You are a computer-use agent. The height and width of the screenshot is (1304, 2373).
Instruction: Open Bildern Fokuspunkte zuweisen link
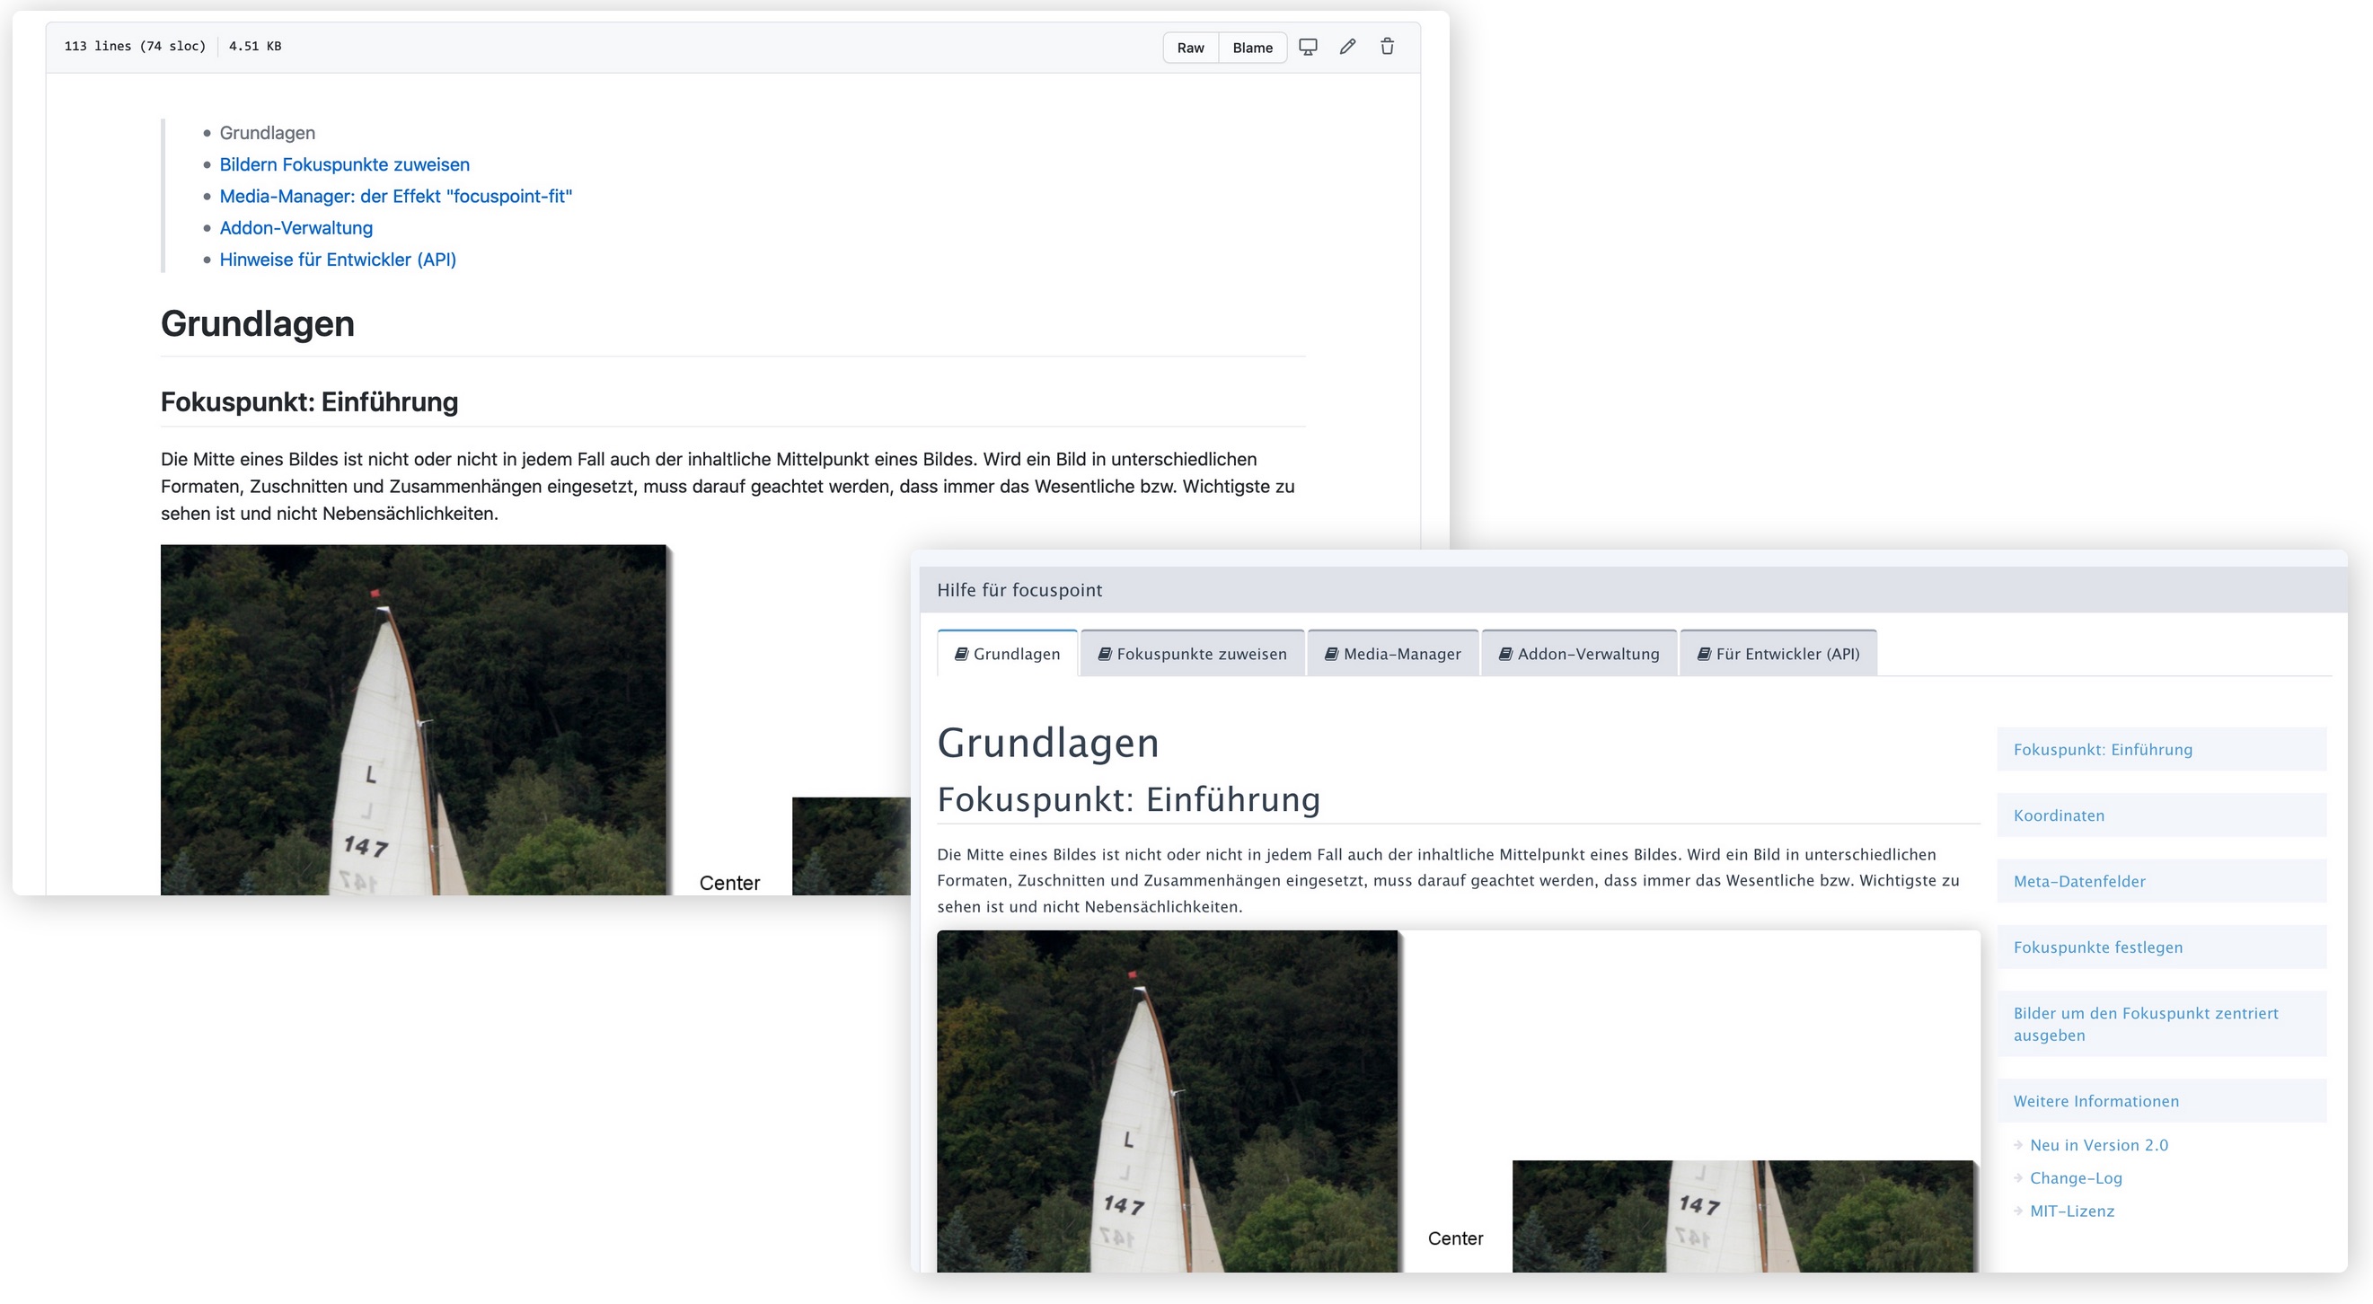344,165
